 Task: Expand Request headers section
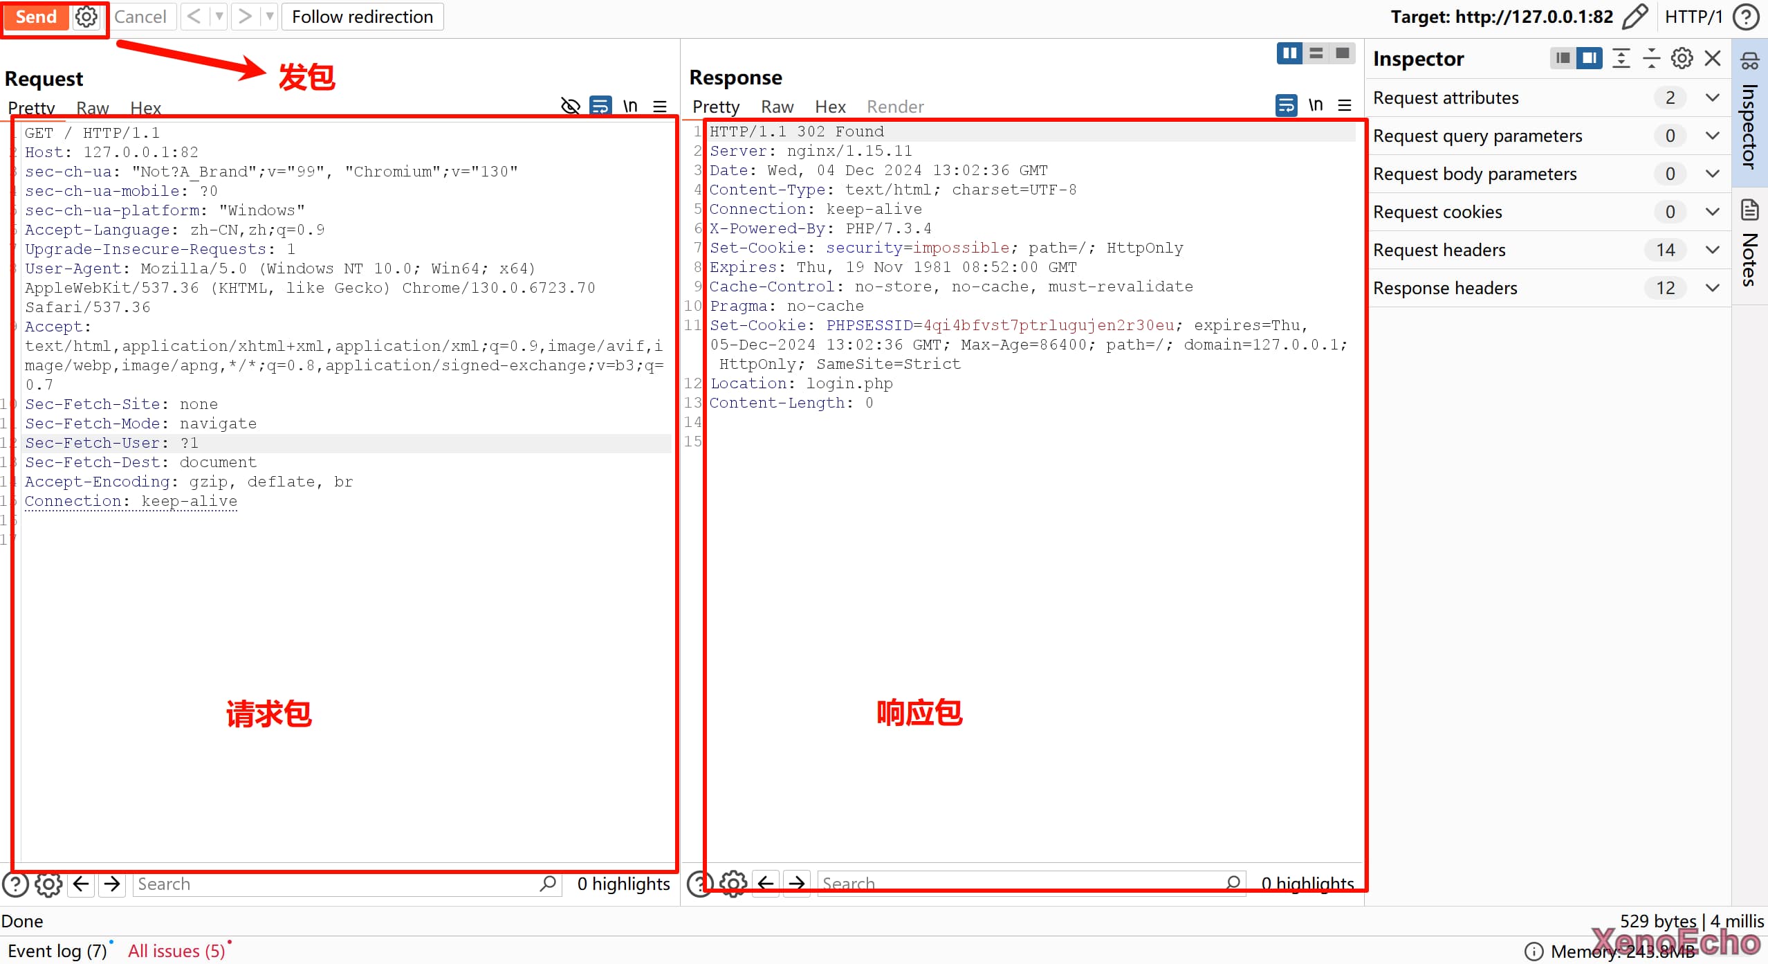(1712, 250)
